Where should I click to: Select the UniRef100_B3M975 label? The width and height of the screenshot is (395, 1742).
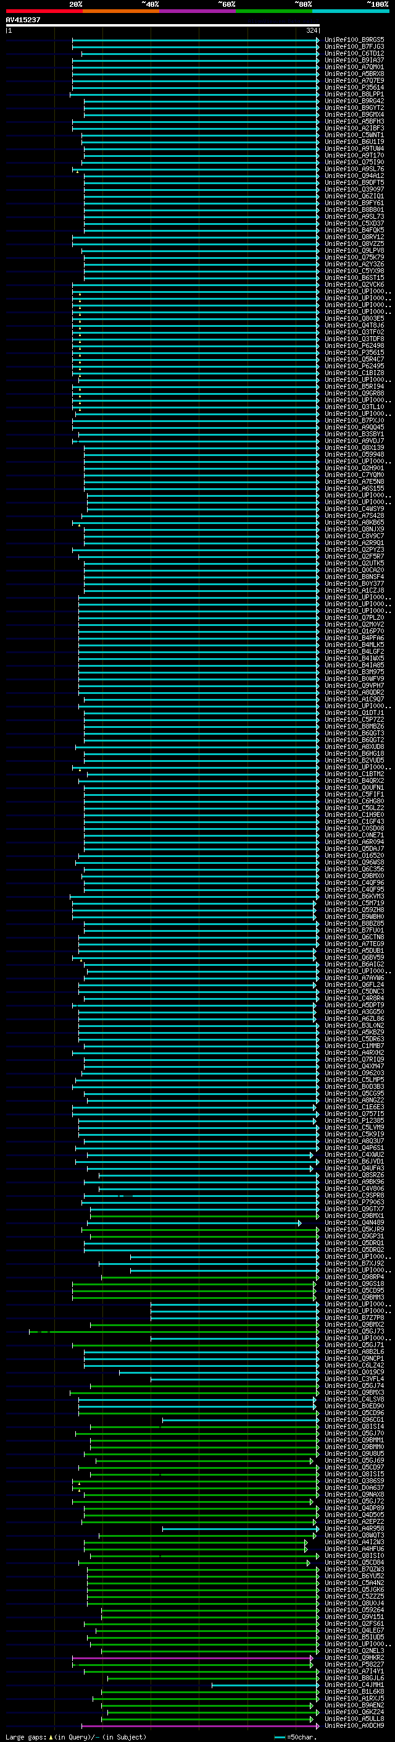[354, 672]
